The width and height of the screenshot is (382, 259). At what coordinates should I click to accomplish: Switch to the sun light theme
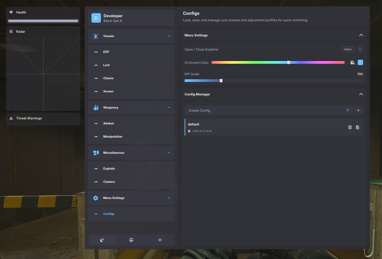click(x=160, y=240)
